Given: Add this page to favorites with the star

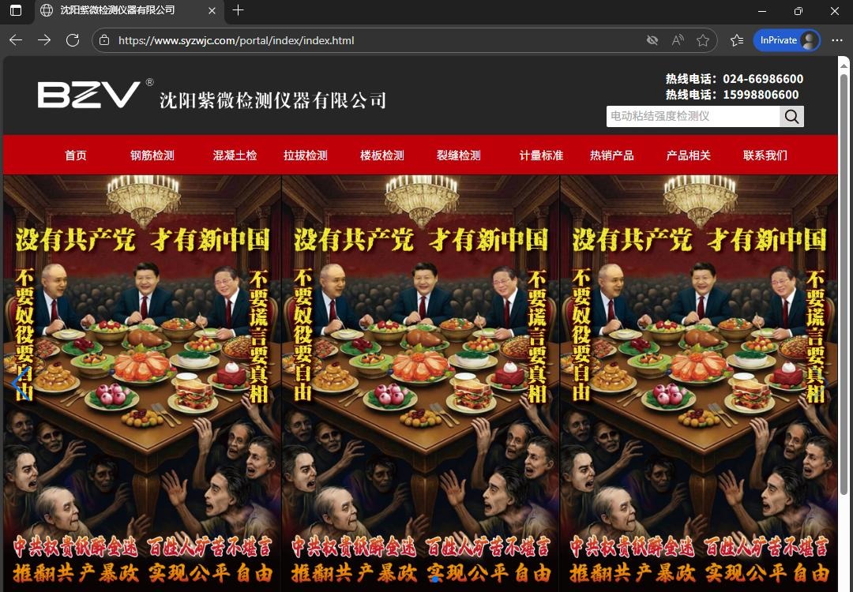Looking at the screenshot, I should [703, 40].
